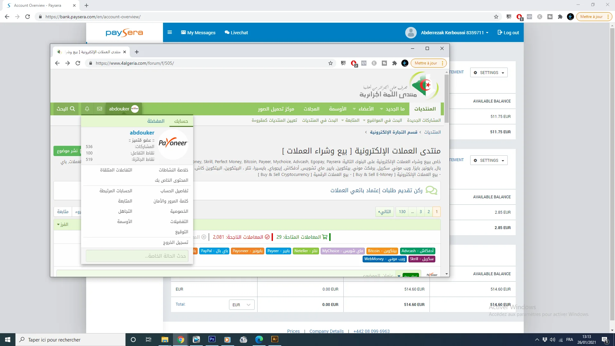The height and width of the screenshot is (346, 615).
Task: Open the first SETTINGS dropdown
Action: (x=489, y=73)
